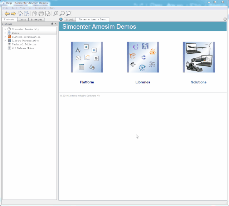Open the View menu
Viewport: 229px width, 206px height.
click(x=23, y=8)
